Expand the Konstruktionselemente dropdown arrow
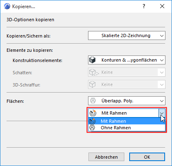Screen dimensions: 172x166 (x=162, y=60)
